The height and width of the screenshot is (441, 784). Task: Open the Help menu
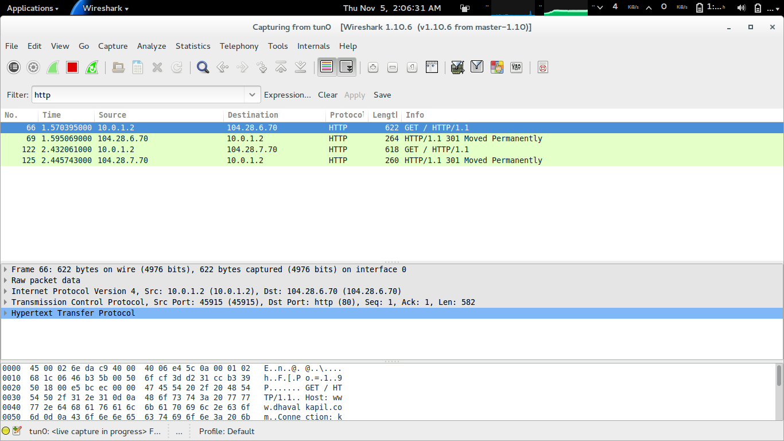tap(348, 46)
